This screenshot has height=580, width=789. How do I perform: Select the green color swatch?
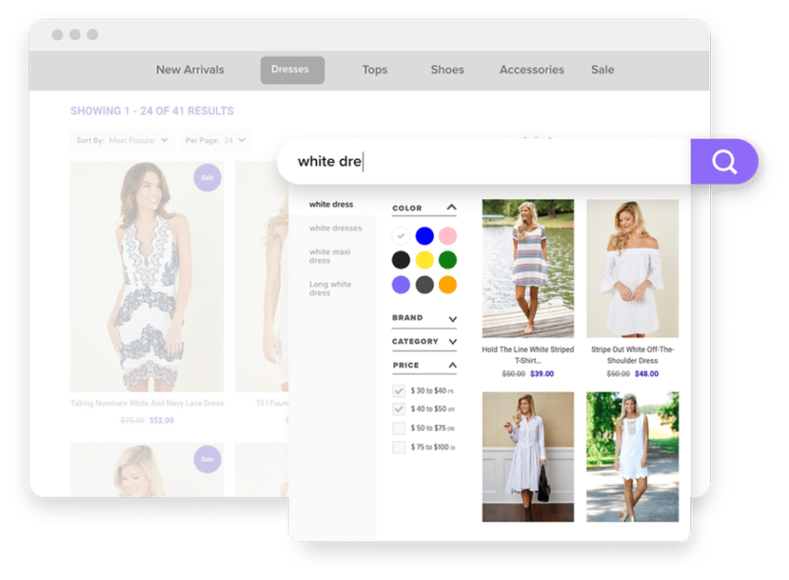pos(448,259)
